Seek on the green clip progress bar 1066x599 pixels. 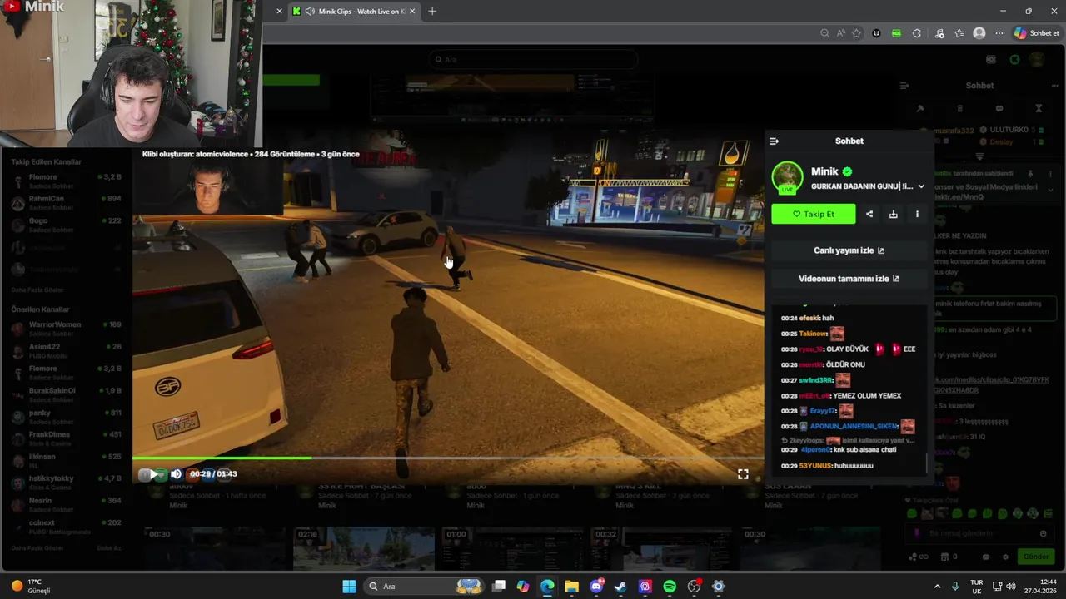click(x=448, y=458)
